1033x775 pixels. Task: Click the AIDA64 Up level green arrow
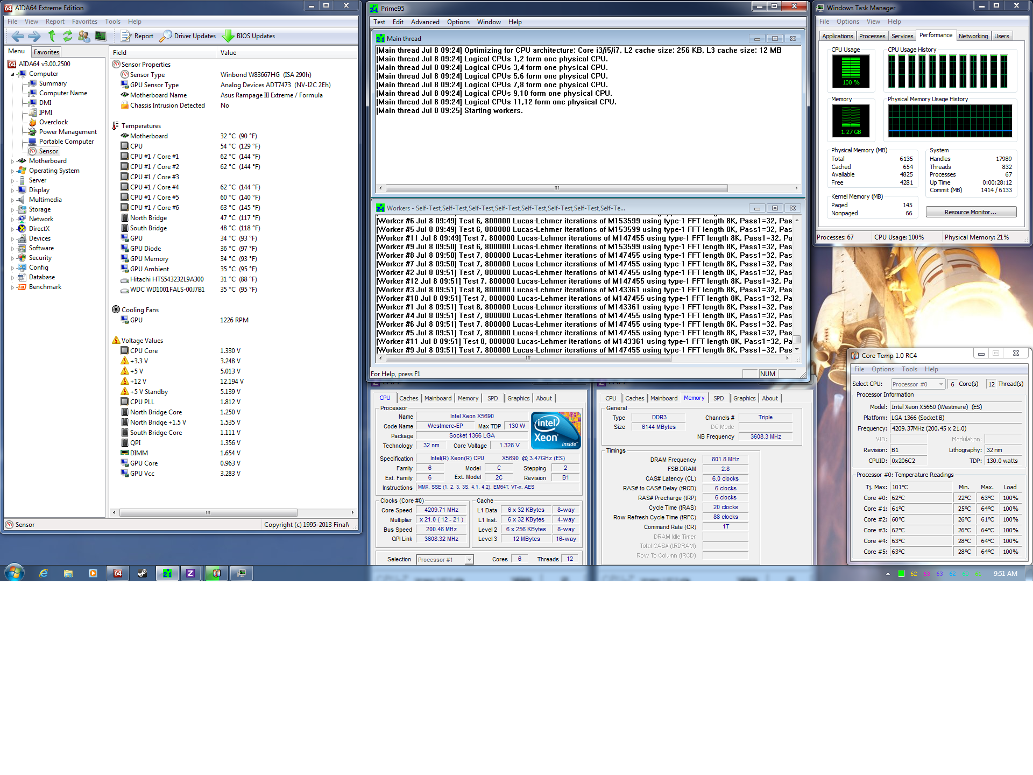pos(52,36)
